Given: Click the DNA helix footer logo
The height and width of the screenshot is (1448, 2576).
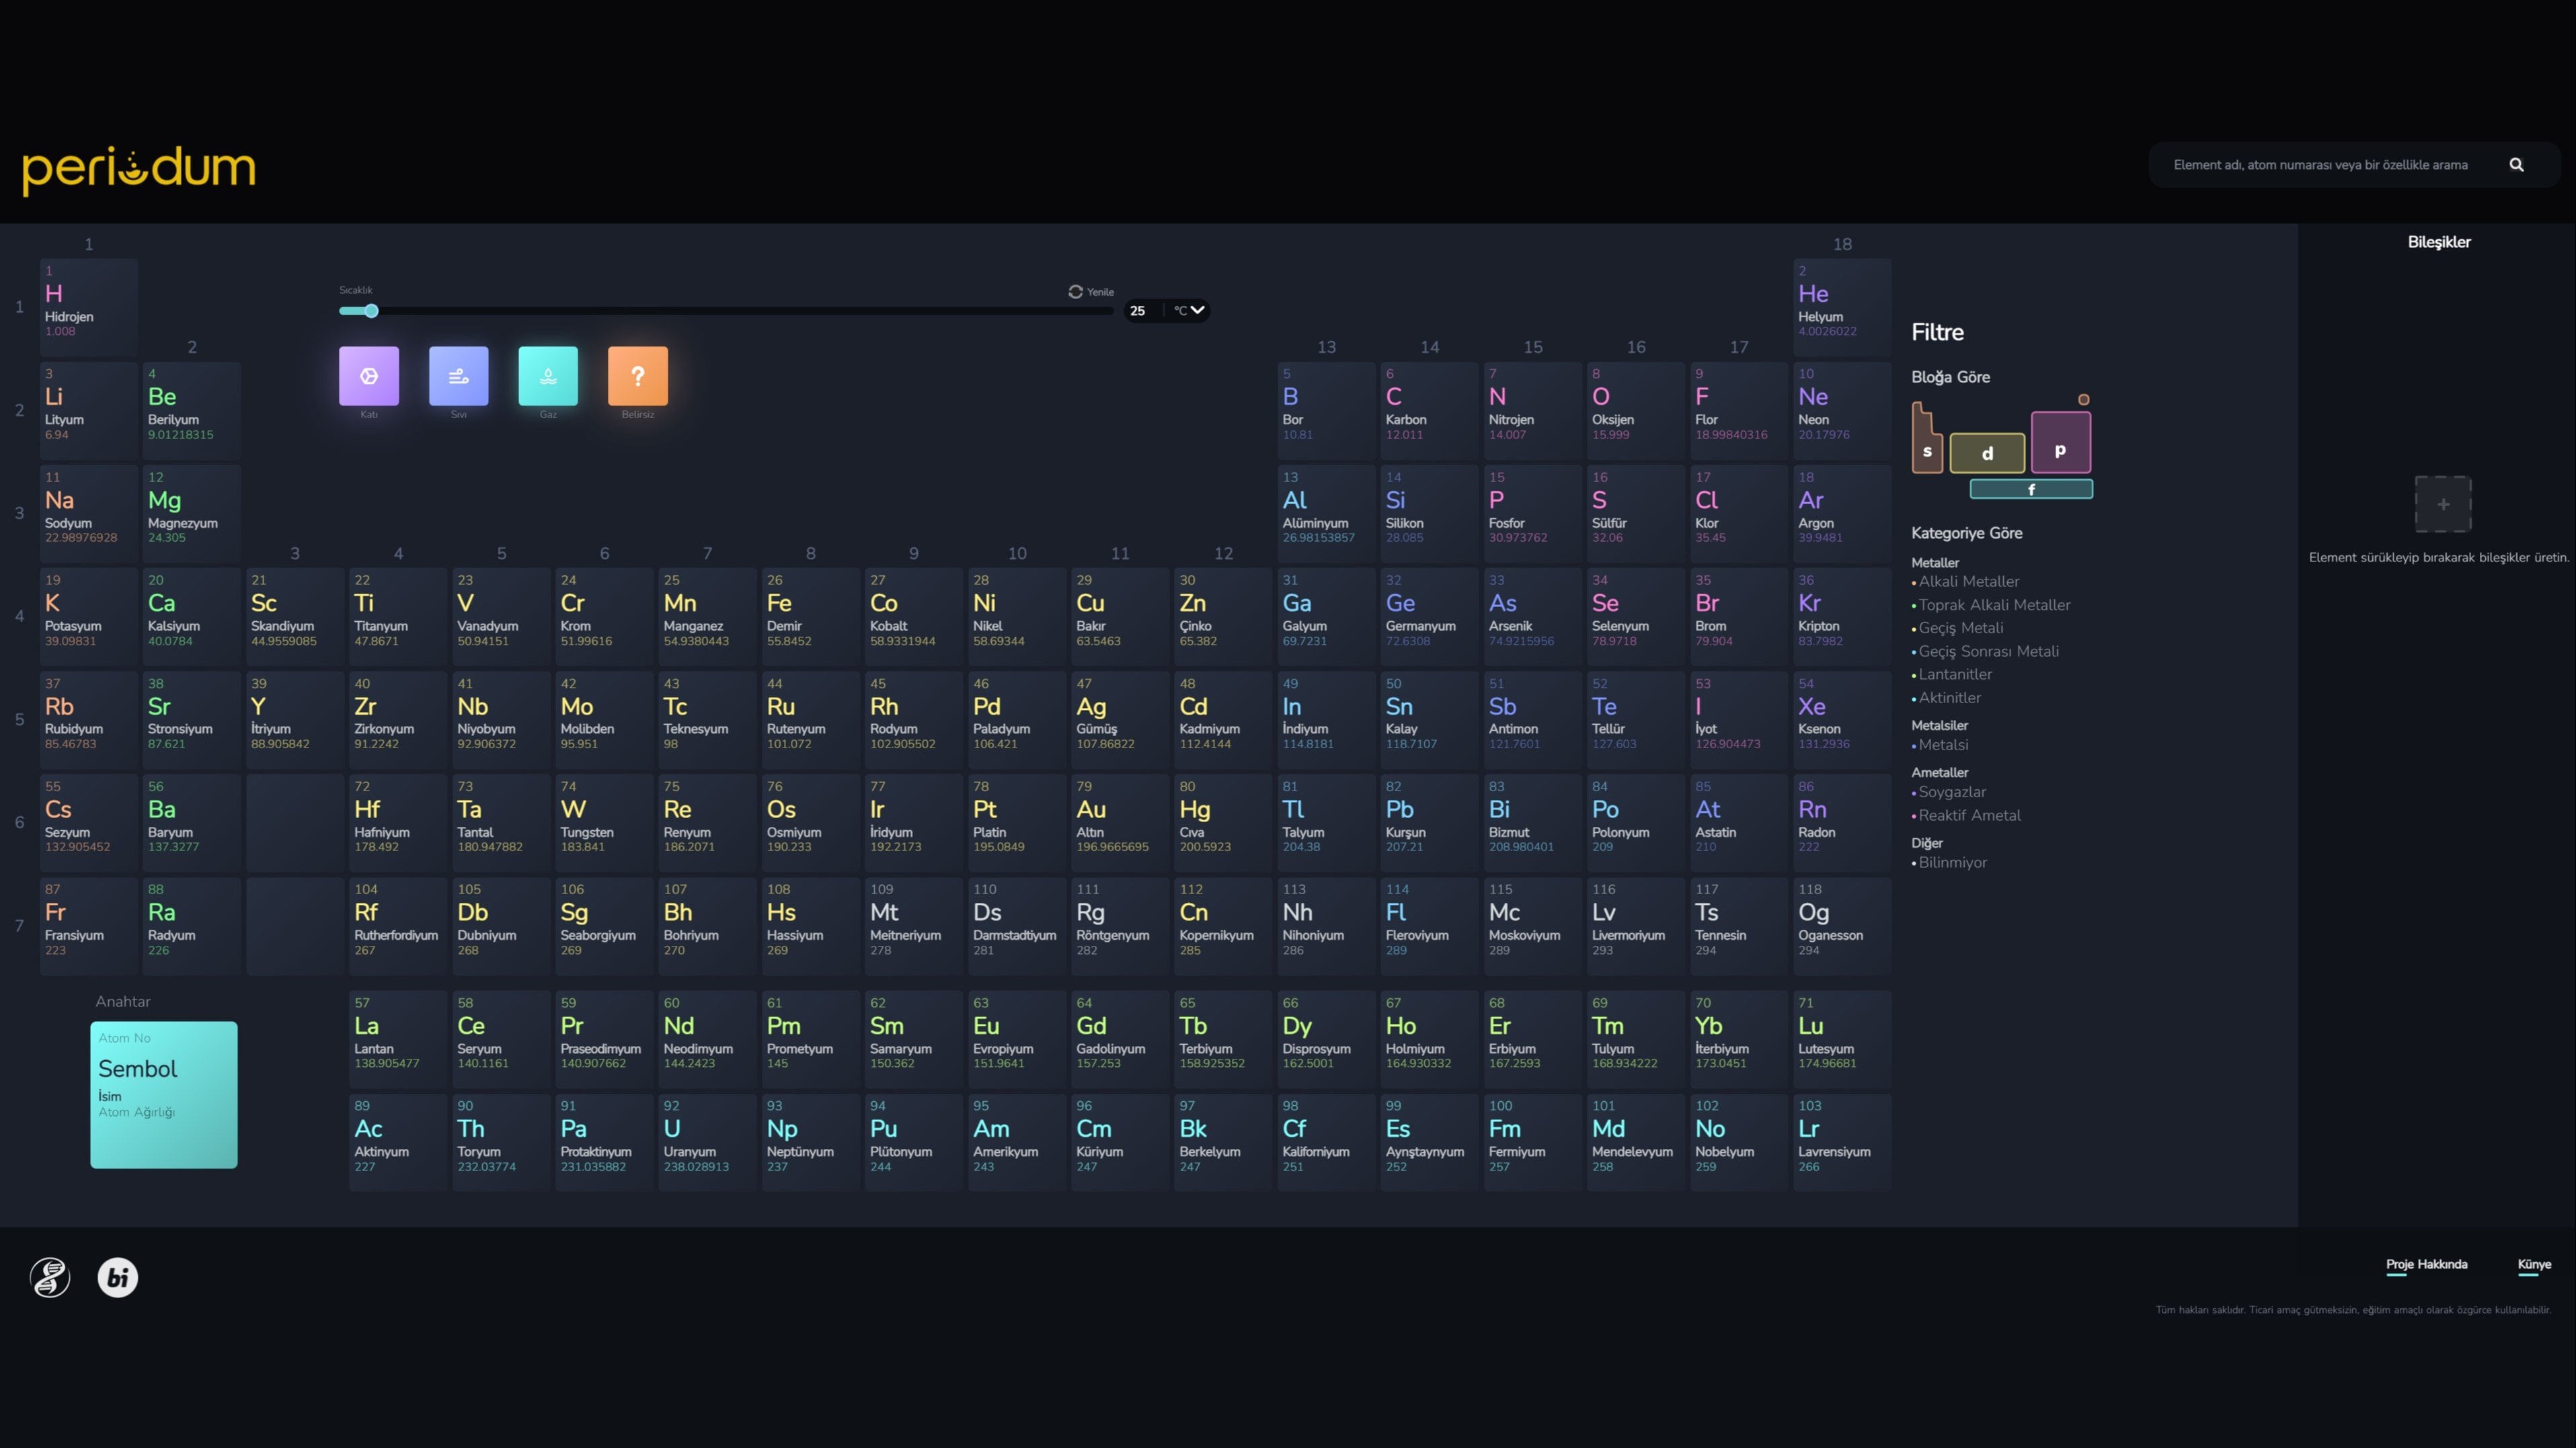Looking at the screenshot, I should pyautogui.click(x=50, y=1277).
